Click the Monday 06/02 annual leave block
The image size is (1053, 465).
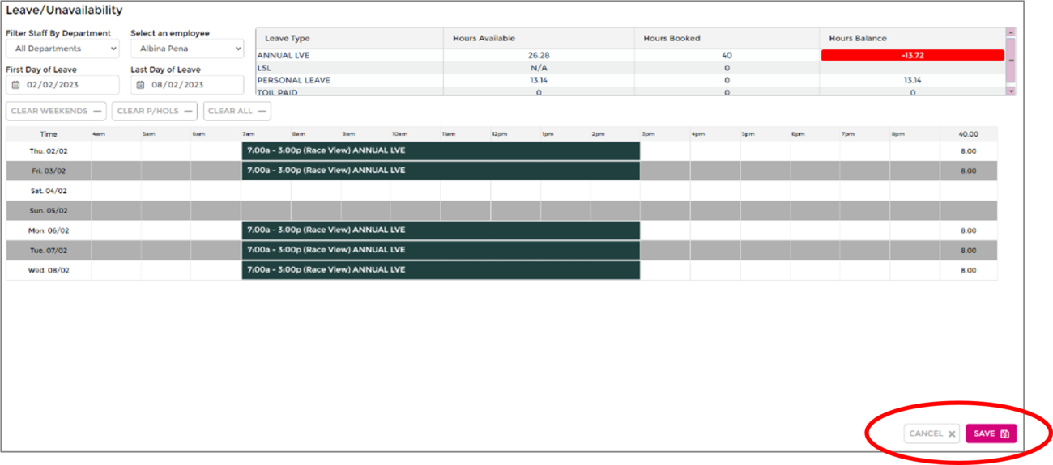click(x=441, y=230)
